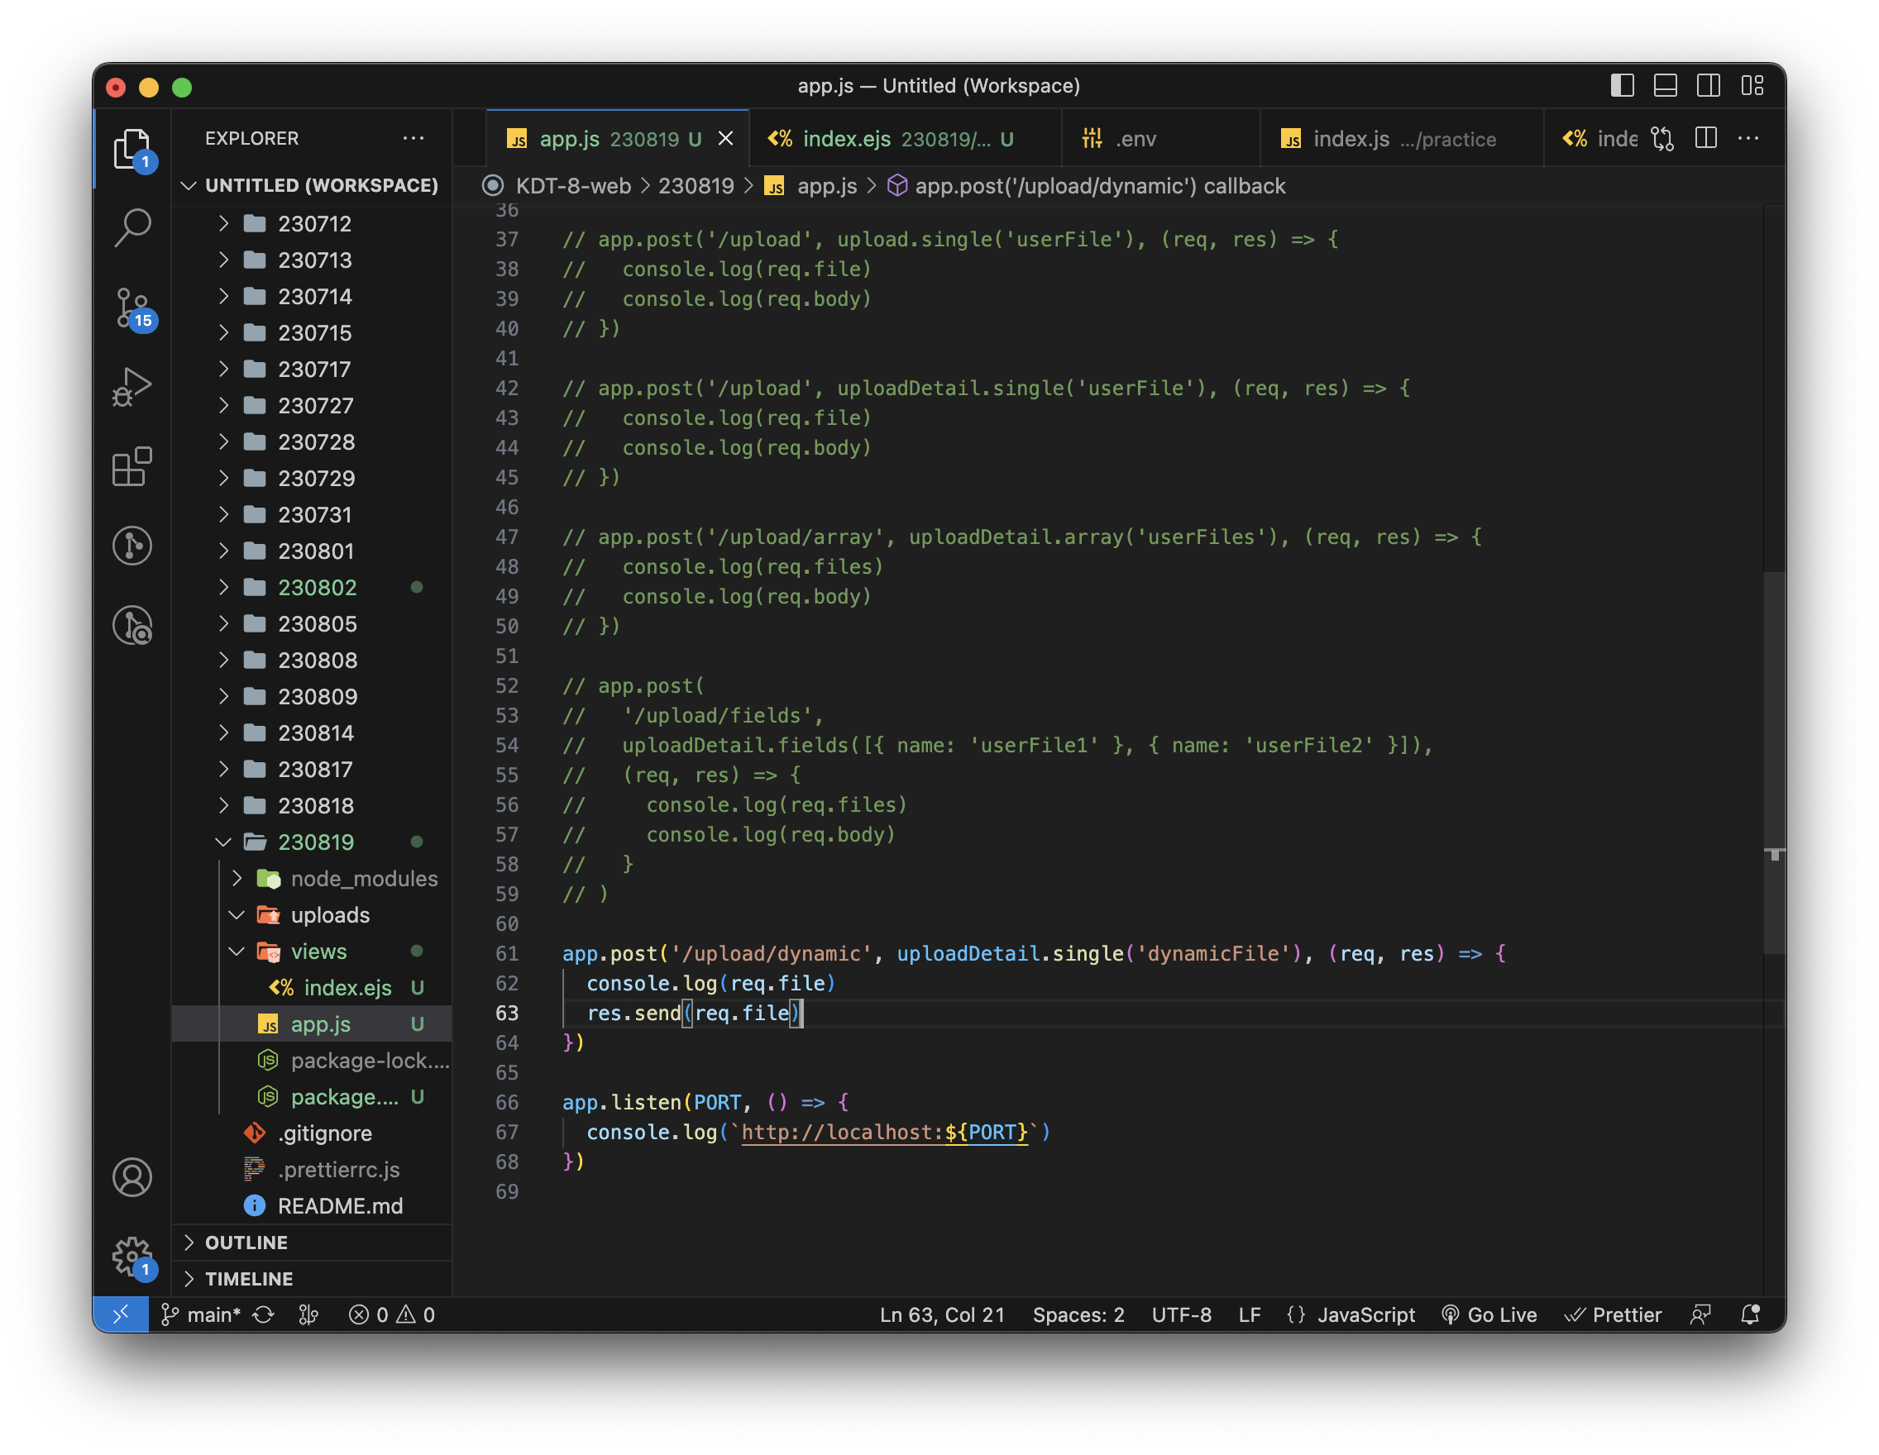This screenshot has width=1879, height=1455.
Task: Open Explorer Views and More Actions ellipsis
Action: coord(413,138)
